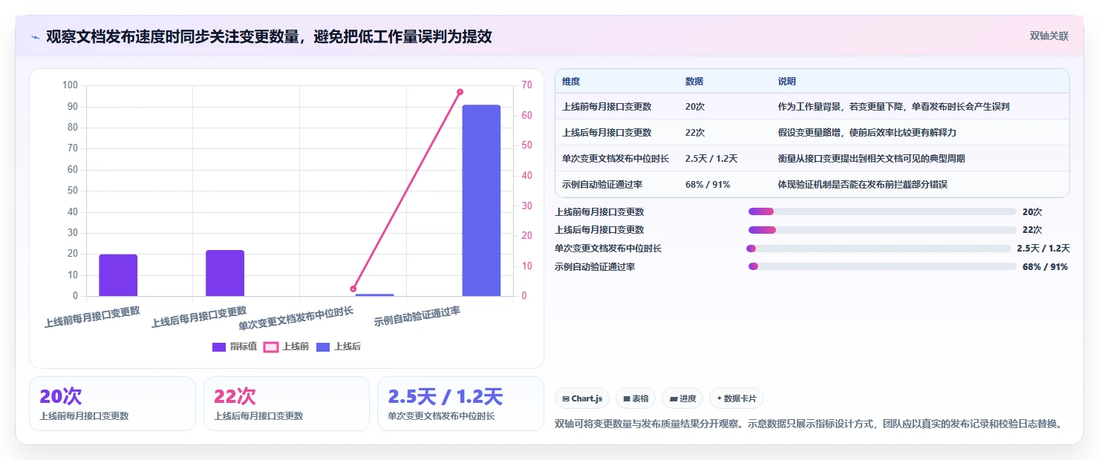Open the 2.5天 / 1.2天 data card

[460, 404]
